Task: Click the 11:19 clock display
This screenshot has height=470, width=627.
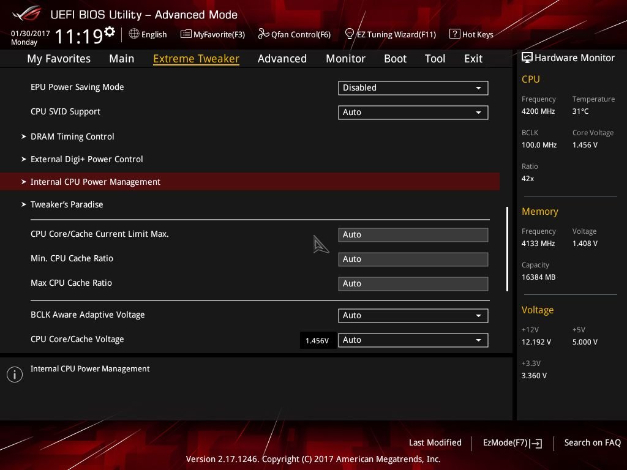Action: 79,36
